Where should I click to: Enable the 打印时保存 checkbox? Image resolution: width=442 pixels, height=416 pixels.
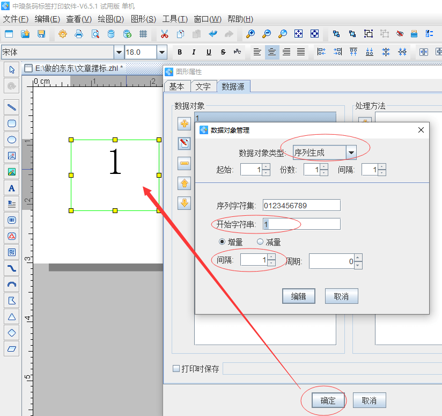[176, 369]
